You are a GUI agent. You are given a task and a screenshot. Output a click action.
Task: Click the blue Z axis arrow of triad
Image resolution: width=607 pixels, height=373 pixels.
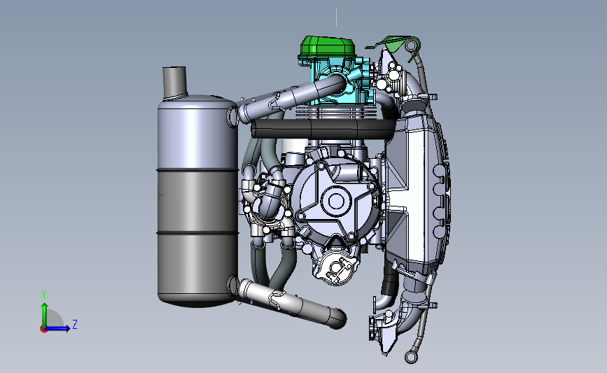[x=58, y=328]
